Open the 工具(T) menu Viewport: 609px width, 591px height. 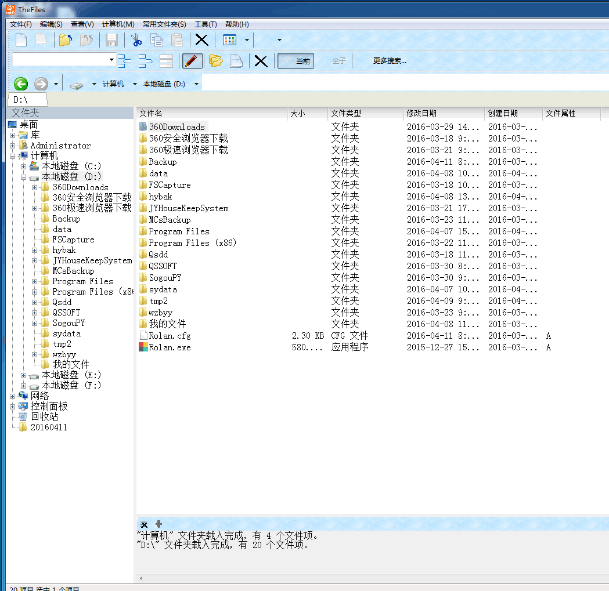[x=206, y=24]
